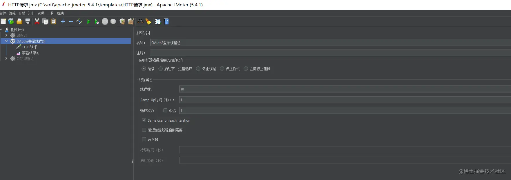Click the pipette icon beside HTTP请求
Screen dimensions: 511x180
click(19, 47)
